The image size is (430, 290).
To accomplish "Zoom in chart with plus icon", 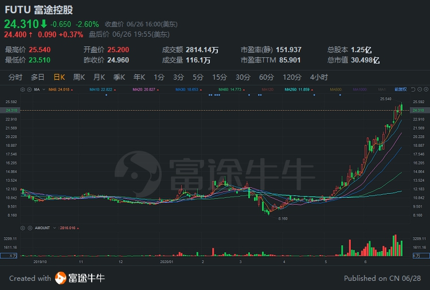I will click(x=426, y=89).
